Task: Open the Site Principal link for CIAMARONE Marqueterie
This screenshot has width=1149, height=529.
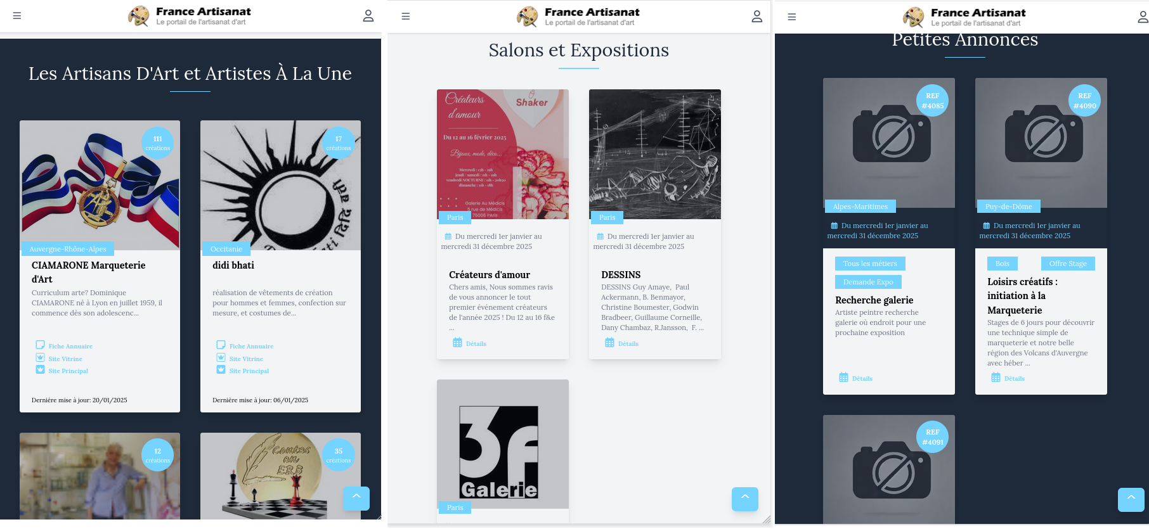Action: pyautogui.click(x=68, y=371)
